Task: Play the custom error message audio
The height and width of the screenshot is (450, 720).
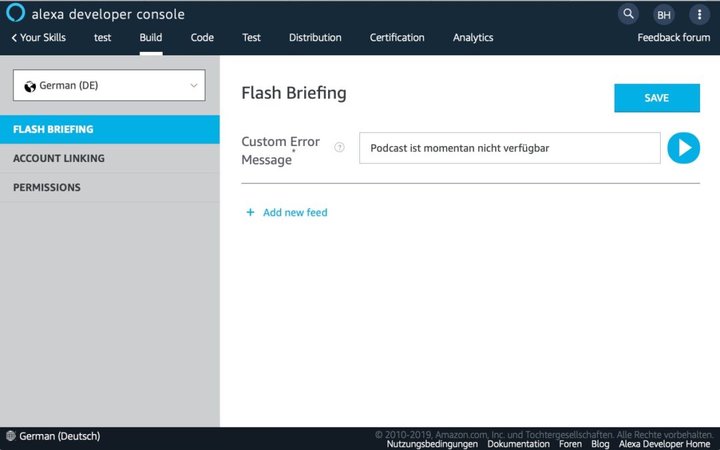Action: point(683,148)
